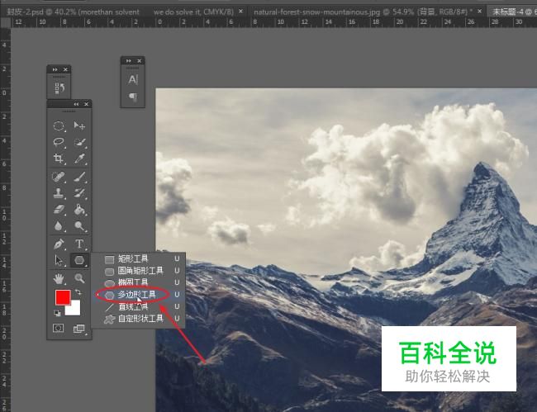Collapse the main toolbox panel arrows
The width and height of the screenshot is (537, 412).
76,104
